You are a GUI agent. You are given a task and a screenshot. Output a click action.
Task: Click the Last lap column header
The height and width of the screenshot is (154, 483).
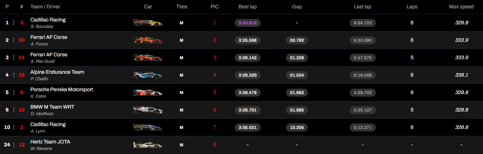[363, 7]
